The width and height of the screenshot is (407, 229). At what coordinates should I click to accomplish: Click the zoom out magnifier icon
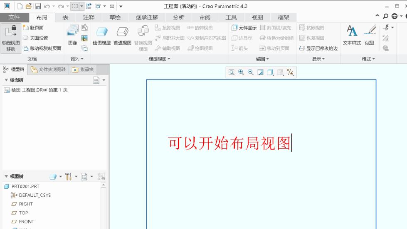click(251, 72)
